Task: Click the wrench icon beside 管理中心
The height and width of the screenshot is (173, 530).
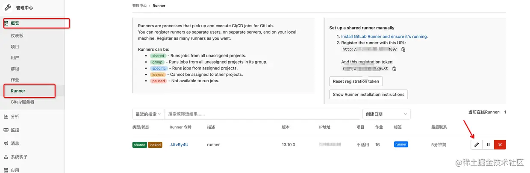Action: (8, 7)
